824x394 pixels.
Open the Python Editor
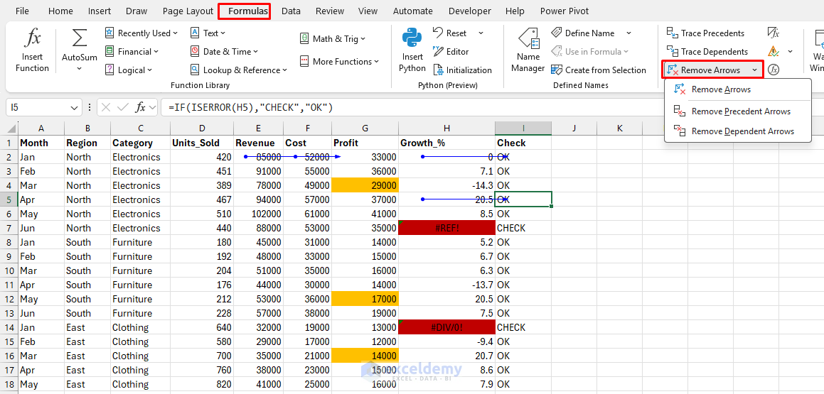coord(450,51)
